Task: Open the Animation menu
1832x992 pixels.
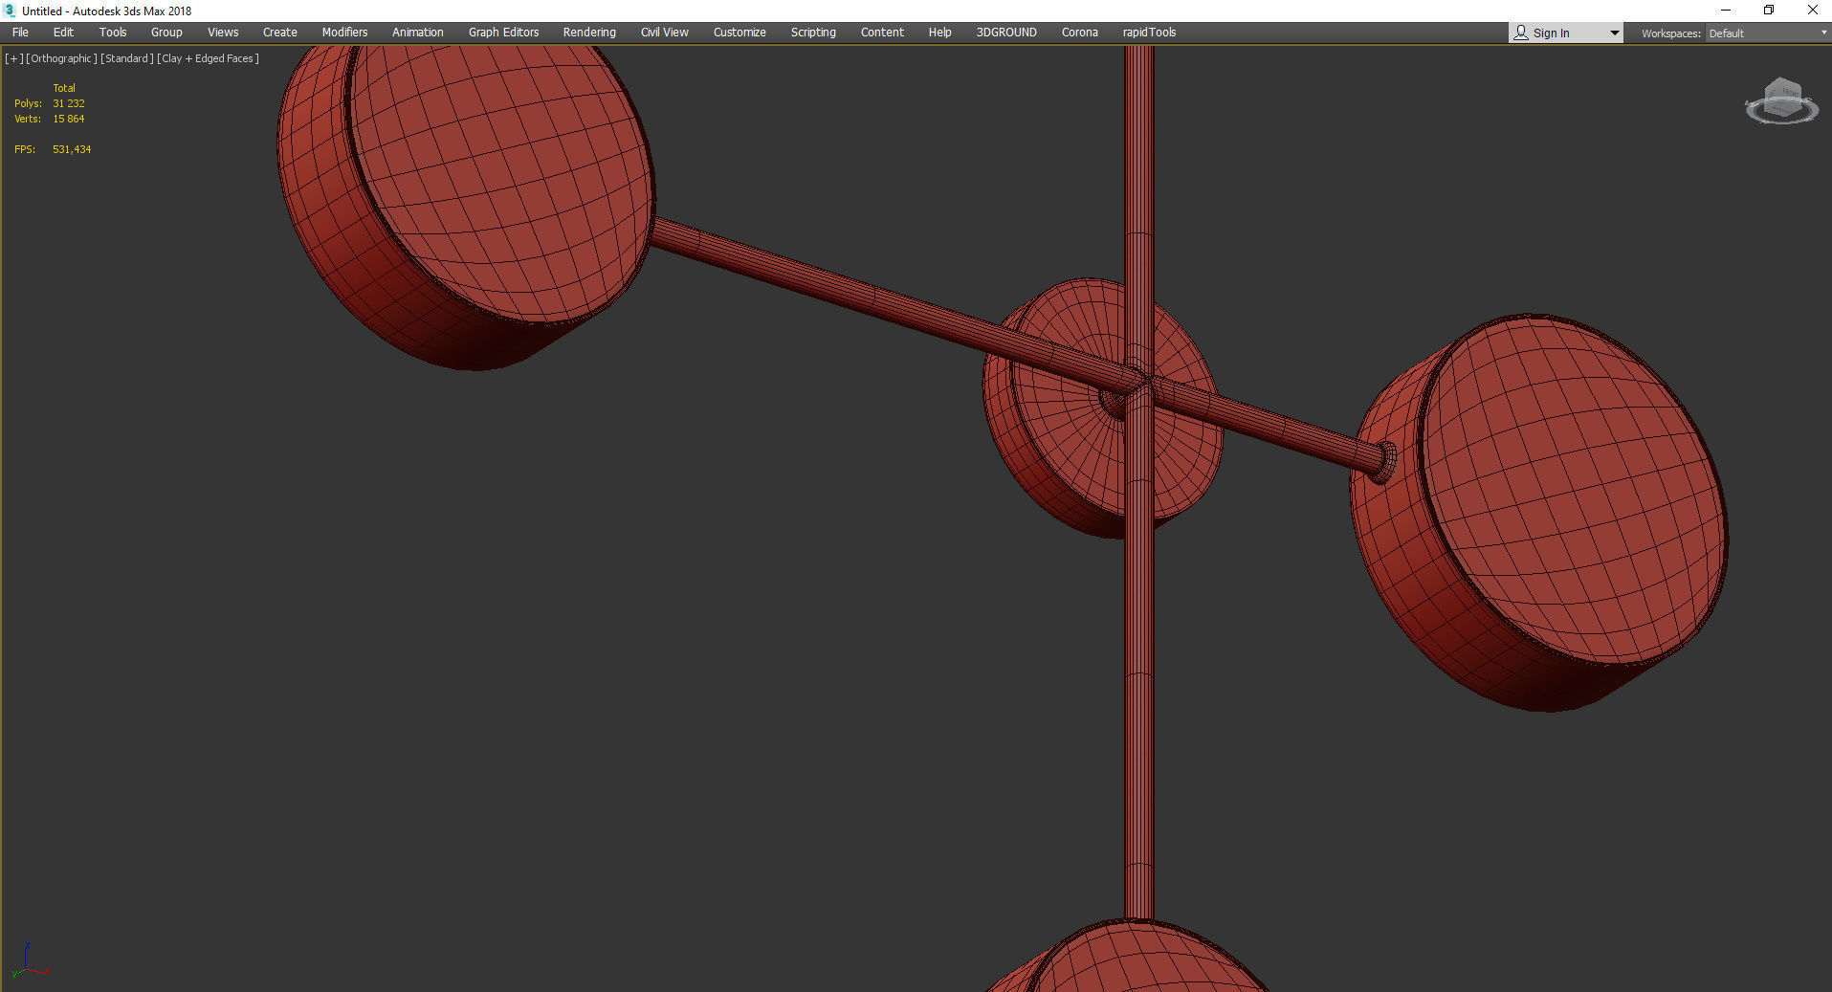Action: coord(418,33)
